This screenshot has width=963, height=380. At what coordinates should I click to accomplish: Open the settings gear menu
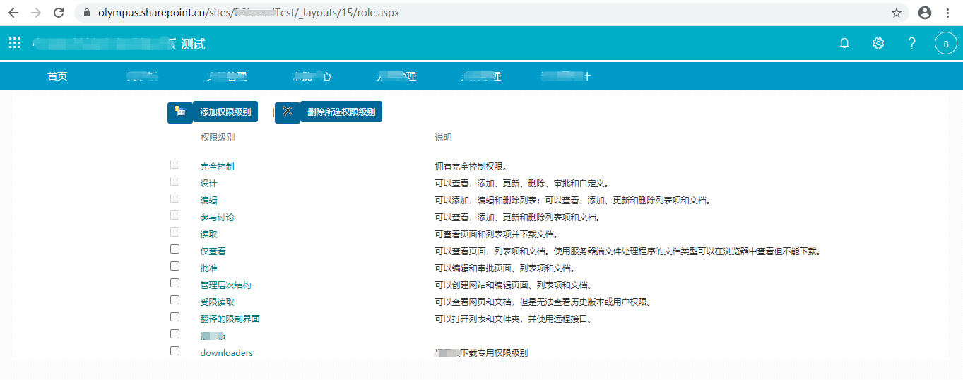tap(878, 43)
